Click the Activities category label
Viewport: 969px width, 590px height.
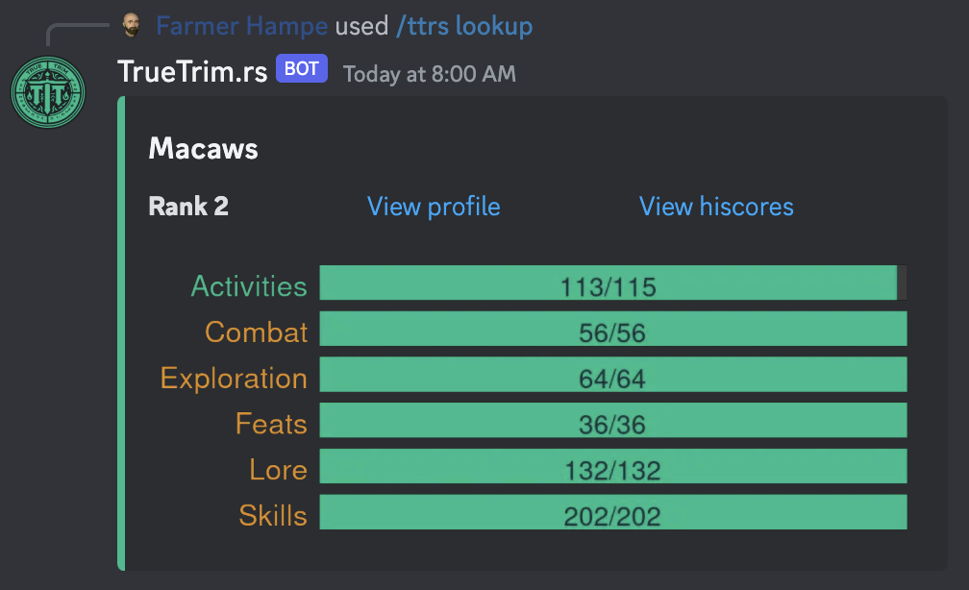(249, 286)
